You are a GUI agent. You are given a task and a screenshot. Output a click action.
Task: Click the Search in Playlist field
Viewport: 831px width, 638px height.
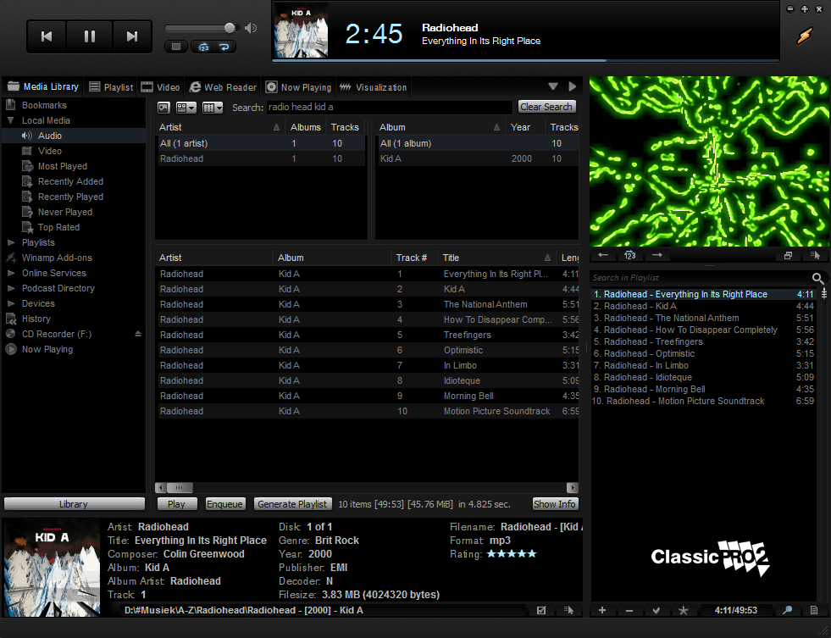tap(701, 278)
